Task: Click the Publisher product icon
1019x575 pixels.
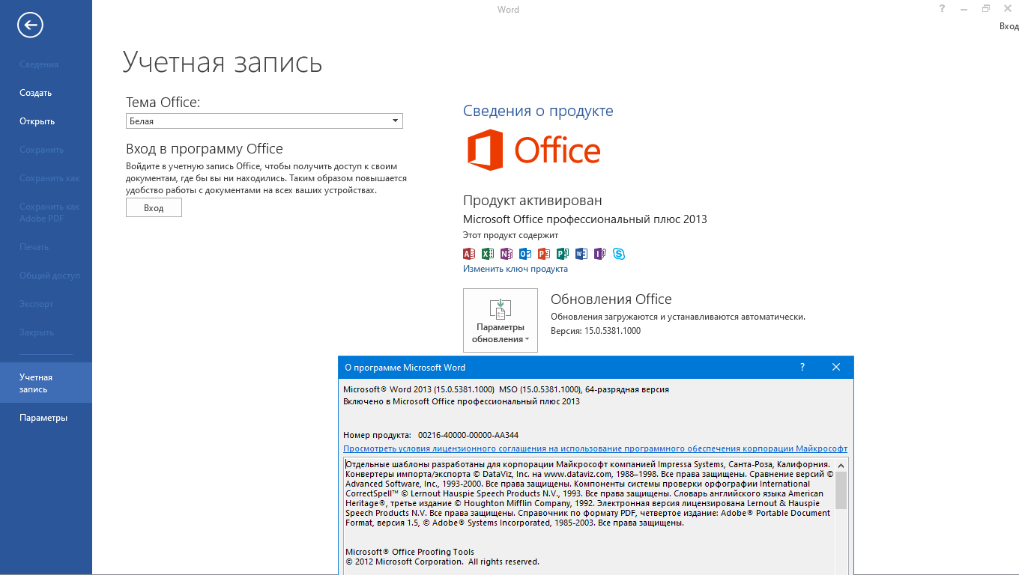Action: (563, 254)
